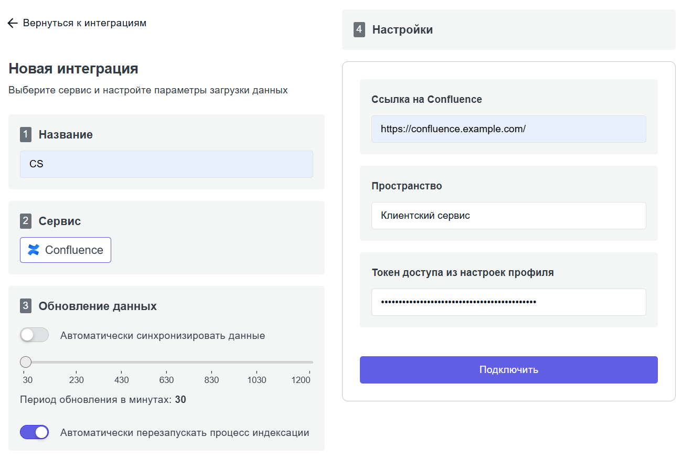Click the step 1 number badge
The height and width of the screenshot is (458, 682).
click(26, 134)
